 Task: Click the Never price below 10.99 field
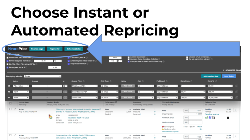click(54, 67)
